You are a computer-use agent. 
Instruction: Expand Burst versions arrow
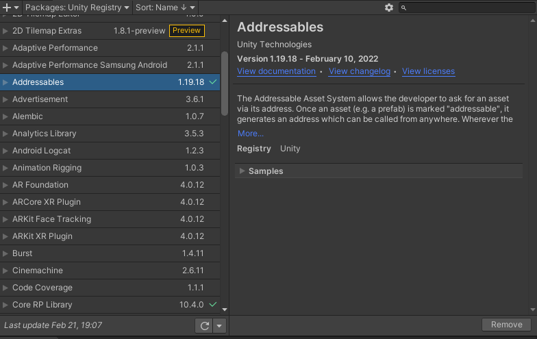pos(5,253)
